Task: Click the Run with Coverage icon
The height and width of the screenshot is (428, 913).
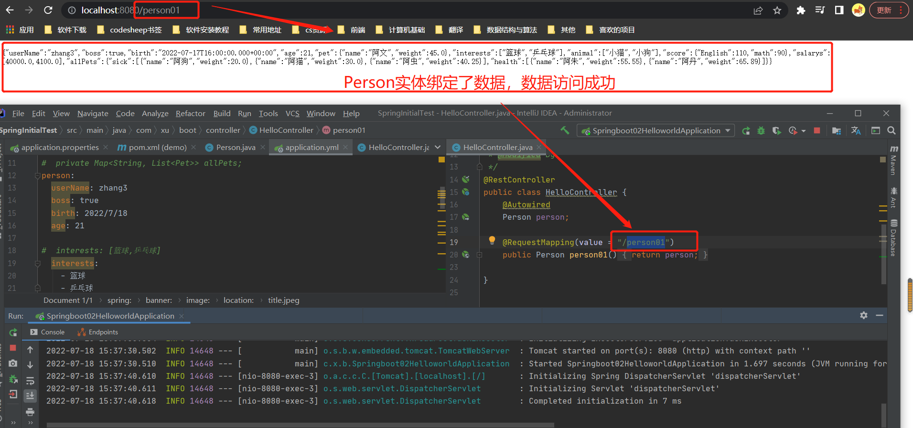Action: pyautogui.click(x=776, y=130)
